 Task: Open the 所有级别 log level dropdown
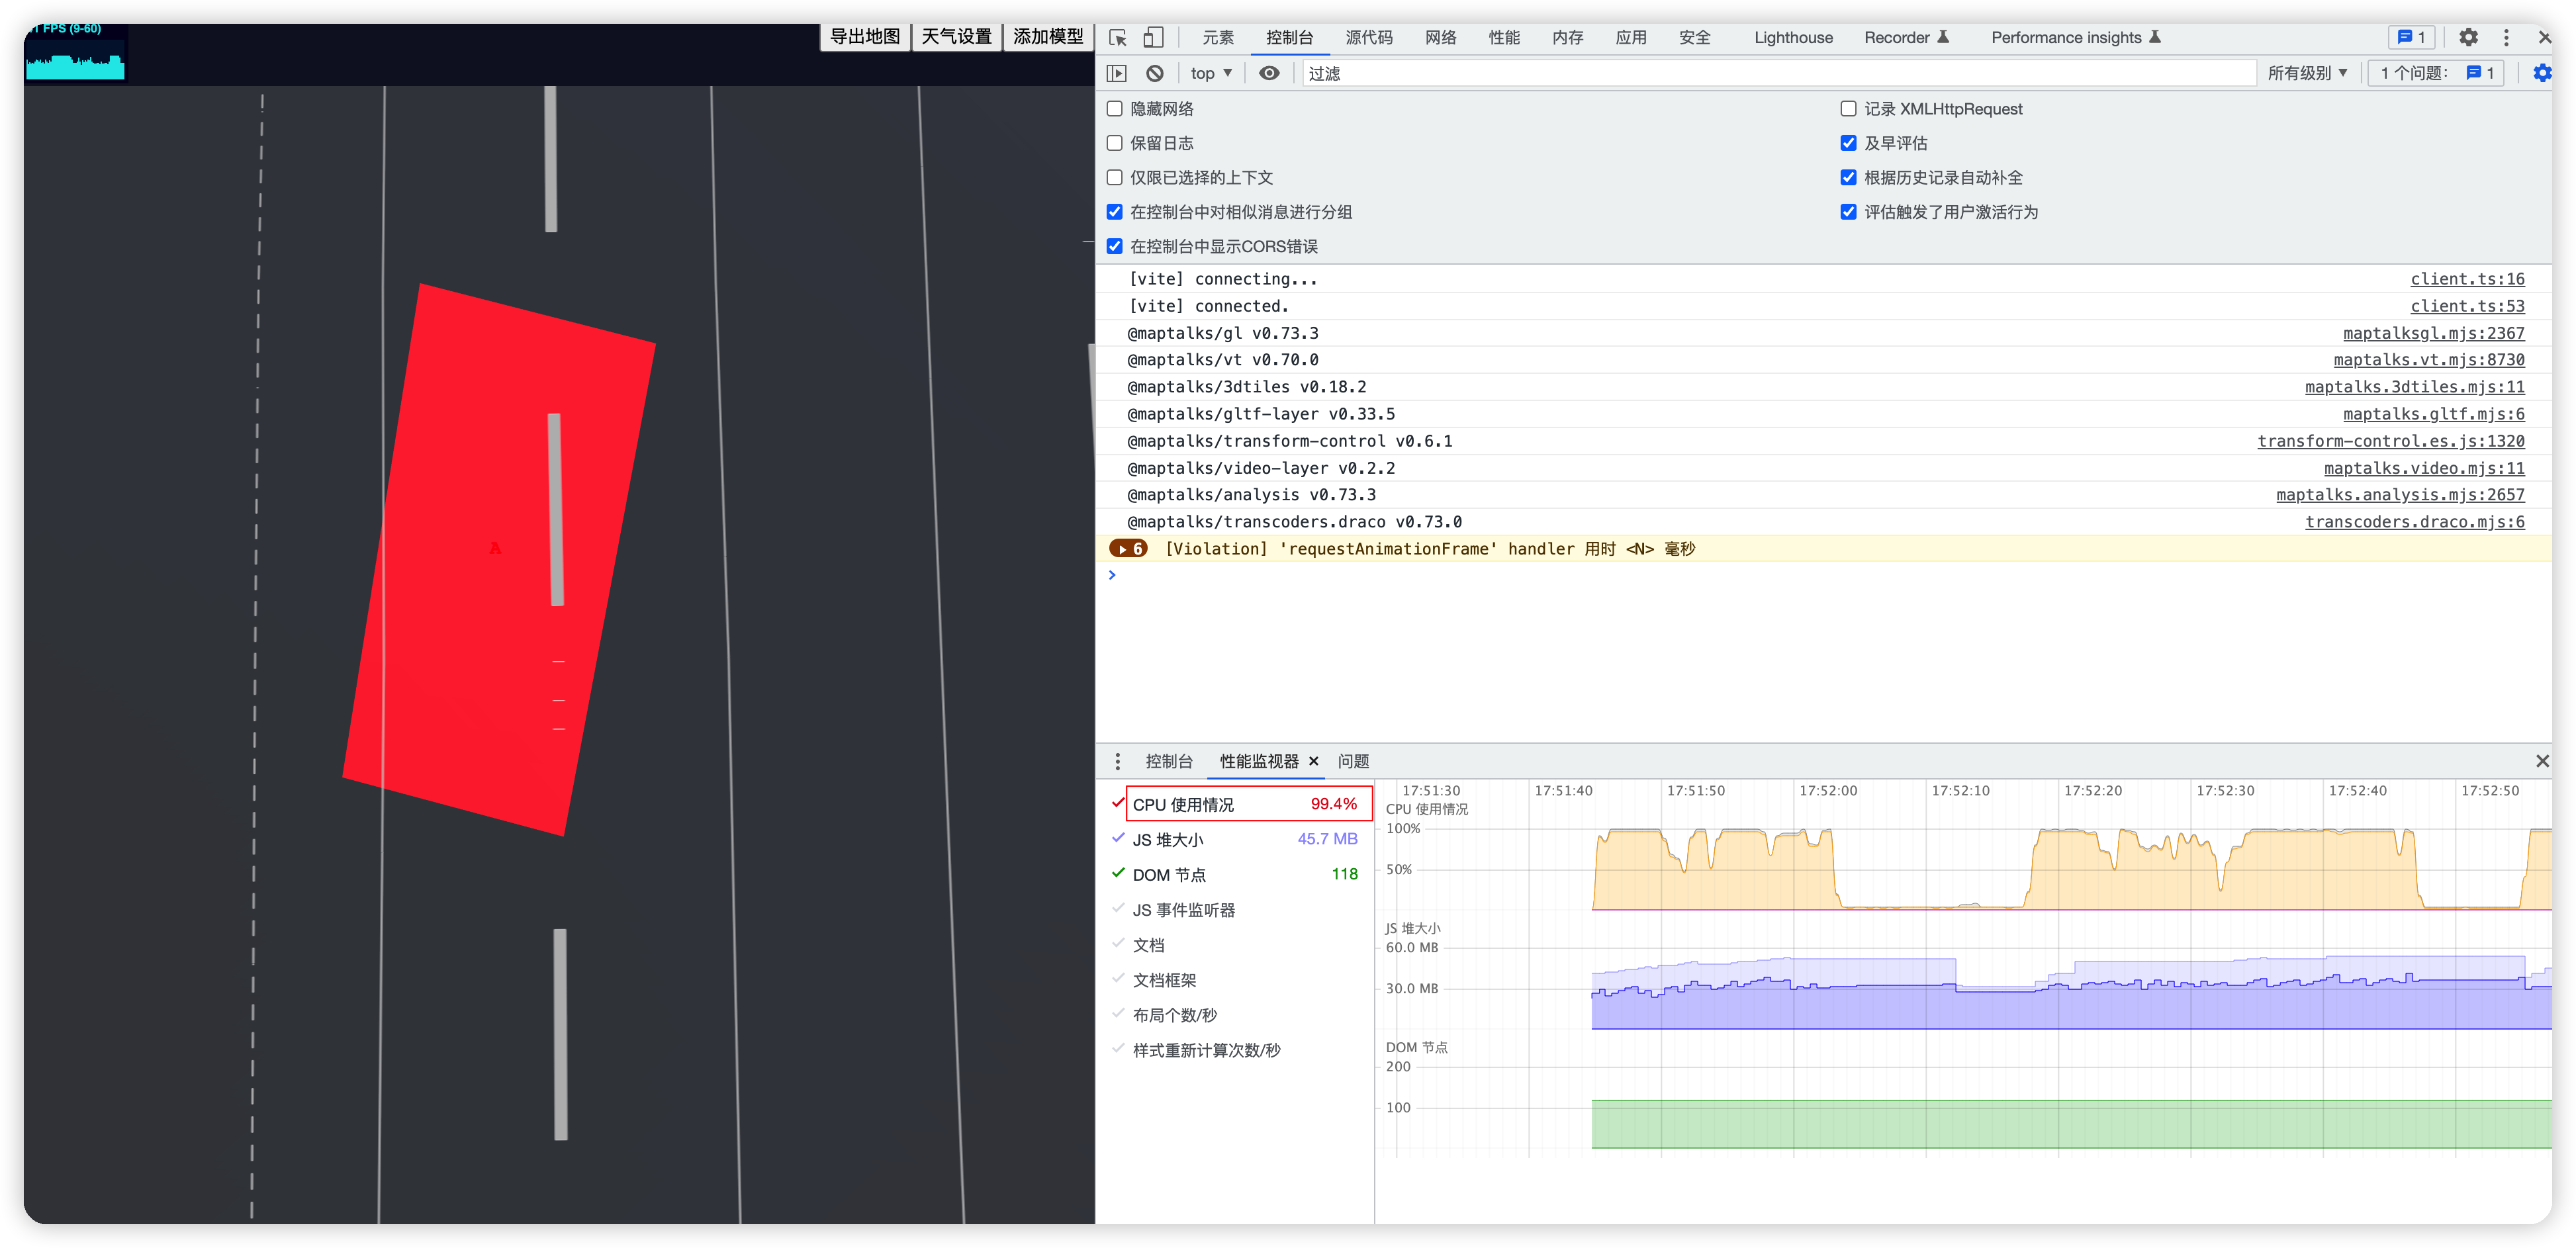click(2306, 73)
